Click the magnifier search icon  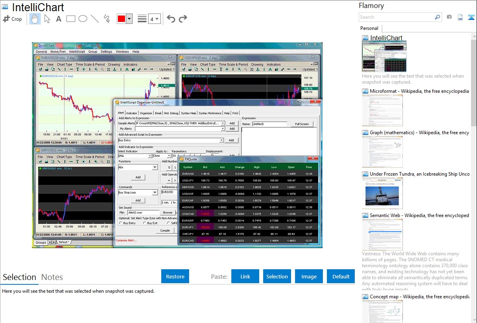point(437,17)
